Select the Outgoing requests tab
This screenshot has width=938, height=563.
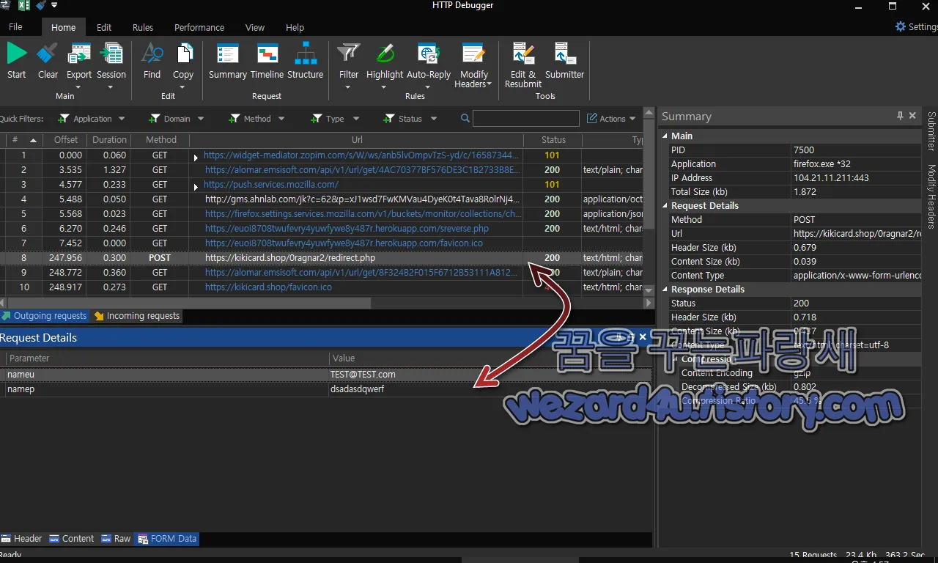click(x=44, y=316)
